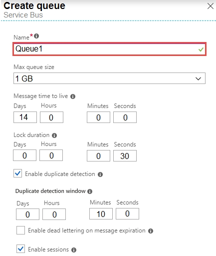Click the Message time to live Hours field
This screenshot has width=216, height=256.
pyautogui.click(x=51, y=117)
